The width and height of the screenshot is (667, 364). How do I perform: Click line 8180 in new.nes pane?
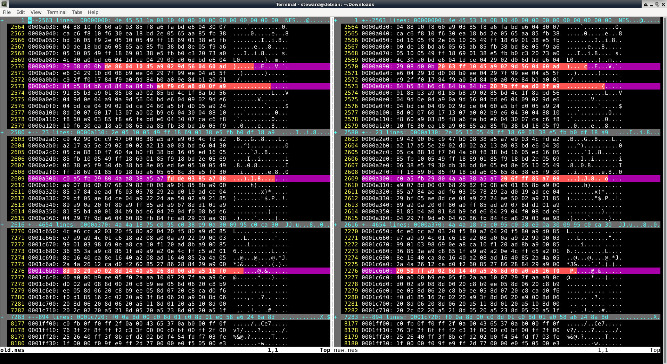pos(497,344)
